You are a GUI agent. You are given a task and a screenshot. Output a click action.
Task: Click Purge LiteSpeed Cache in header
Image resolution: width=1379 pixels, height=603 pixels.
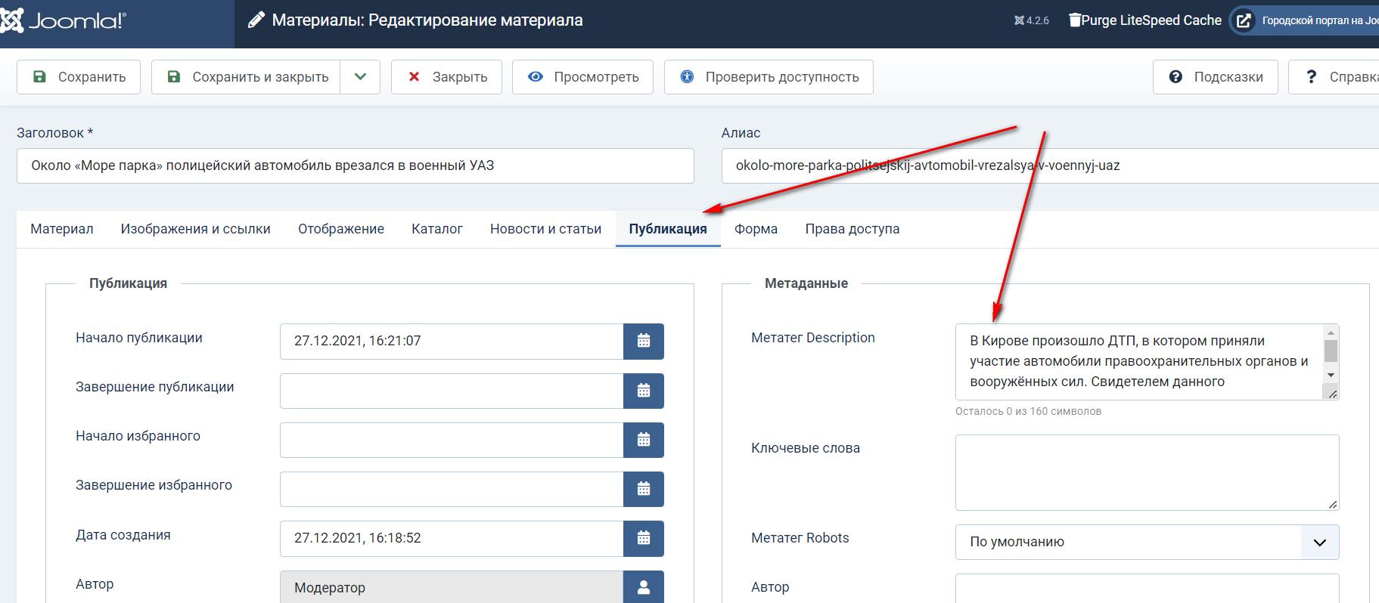[1145, 20]
